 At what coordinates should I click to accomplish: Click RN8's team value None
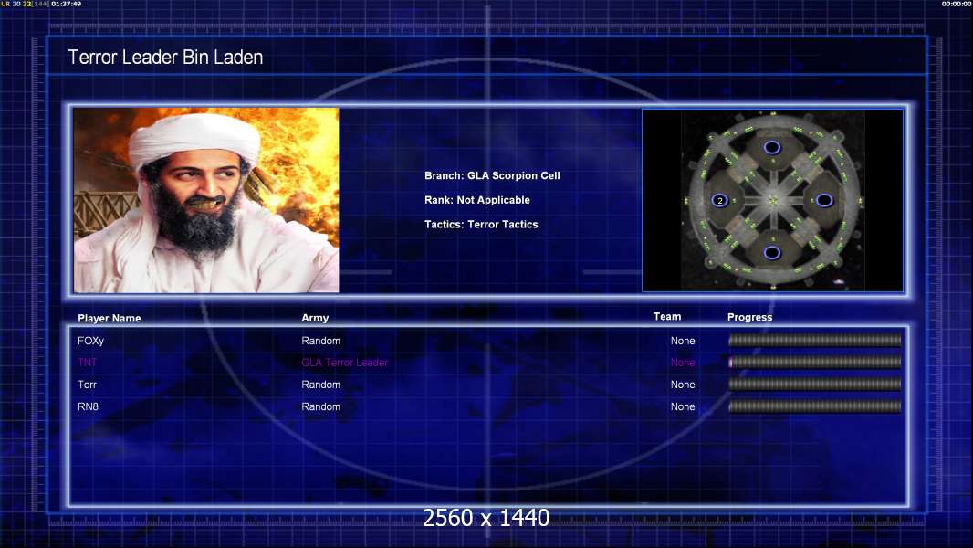coord(683,406)
